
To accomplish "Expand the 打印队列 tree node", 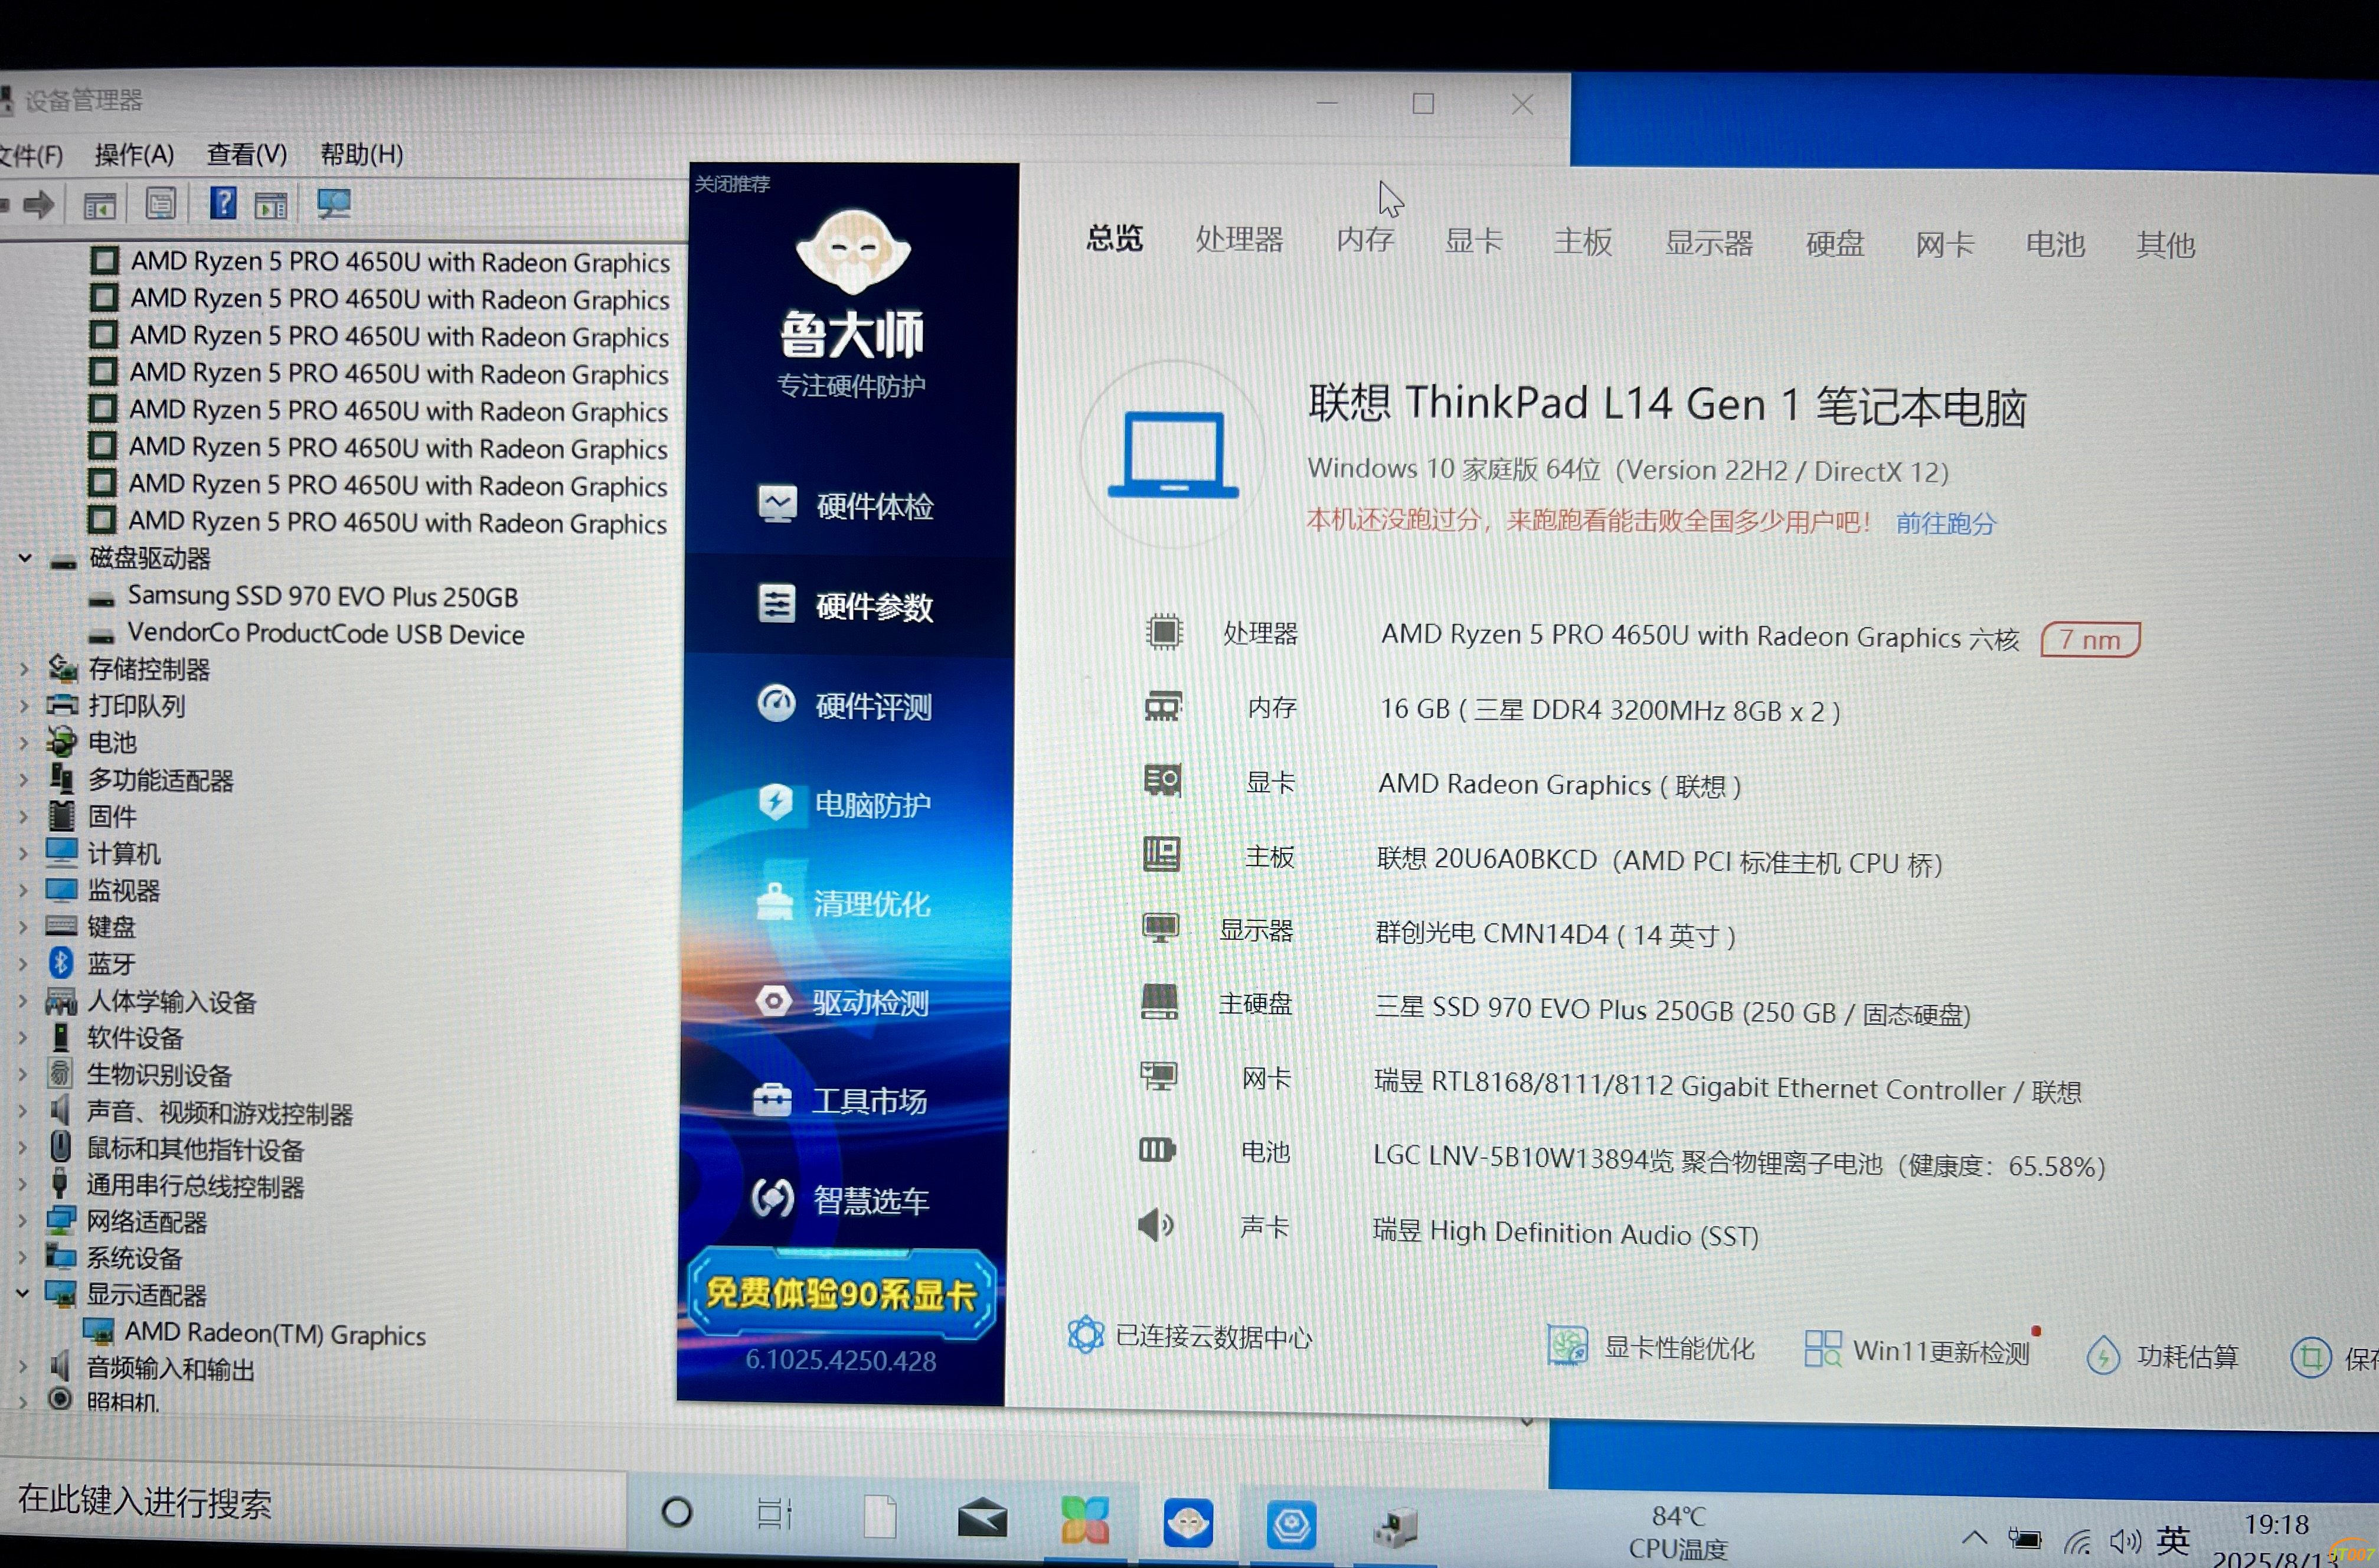I will click(x=24, y=706).
